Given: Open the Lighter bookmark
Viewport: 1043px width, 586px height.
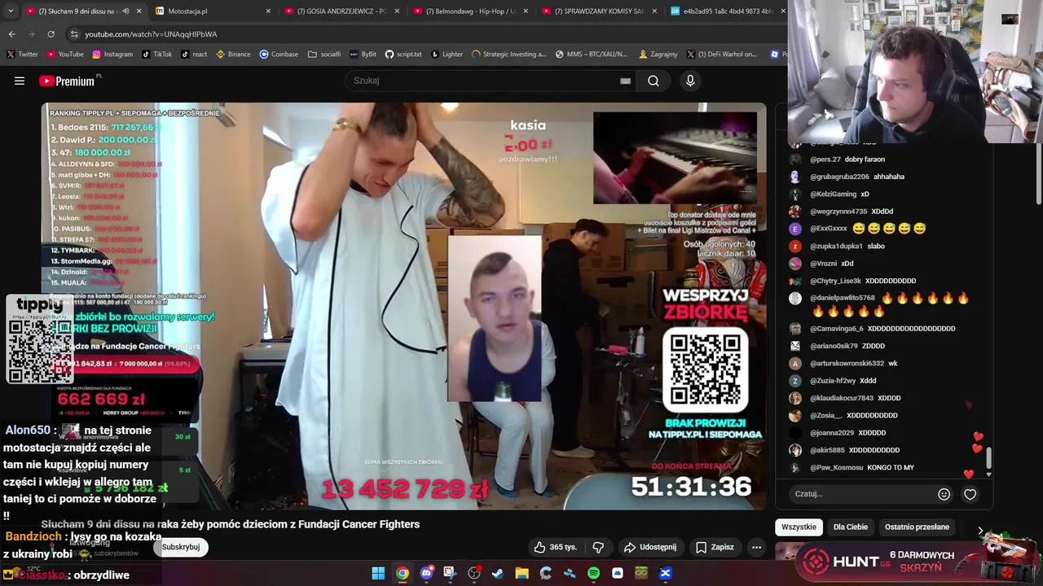Looking at the screenshot, I should [x=447, y=55].
